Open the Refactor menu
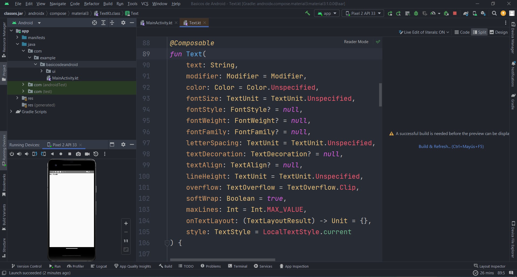 click(92, 4)
